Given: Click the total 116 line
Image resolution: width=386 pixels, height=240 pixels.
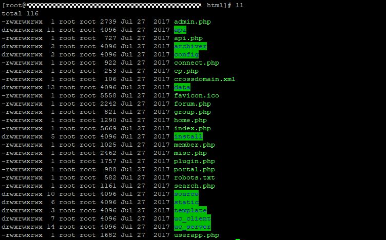Looking at the screenshot, I should [x=20, y=13].
